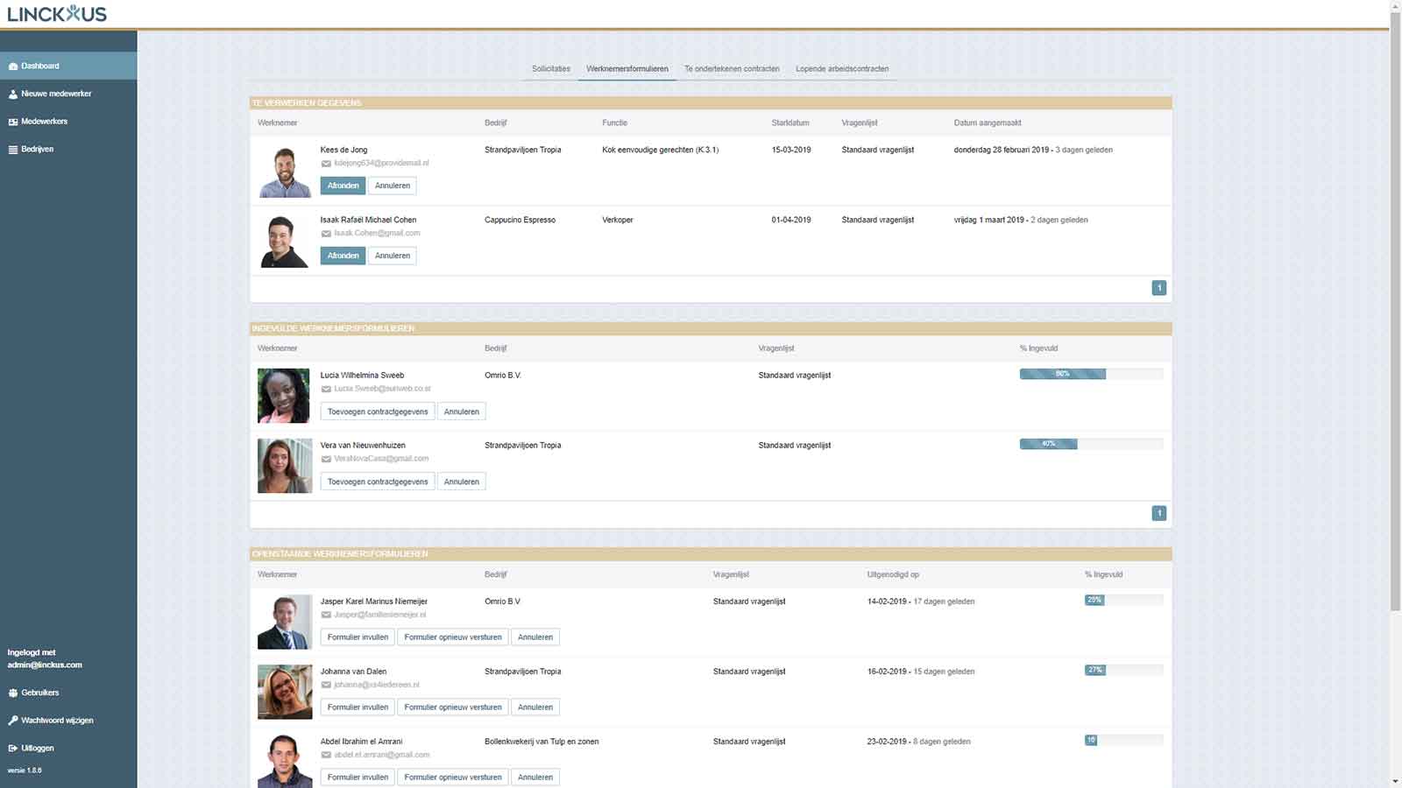1402x788 pixels.
Task: Click the Uitloggen logout icon
Action: tap(13, 749)
